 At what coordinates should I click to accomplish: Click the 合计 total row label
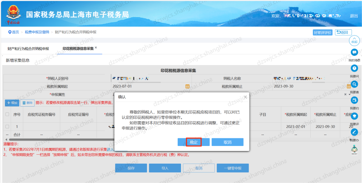pyautogui.click(x=17, y=135)
